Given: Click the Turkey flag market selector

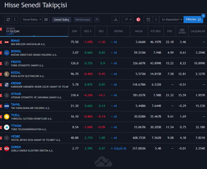Looking at the screenshot, I should [138, 20].
